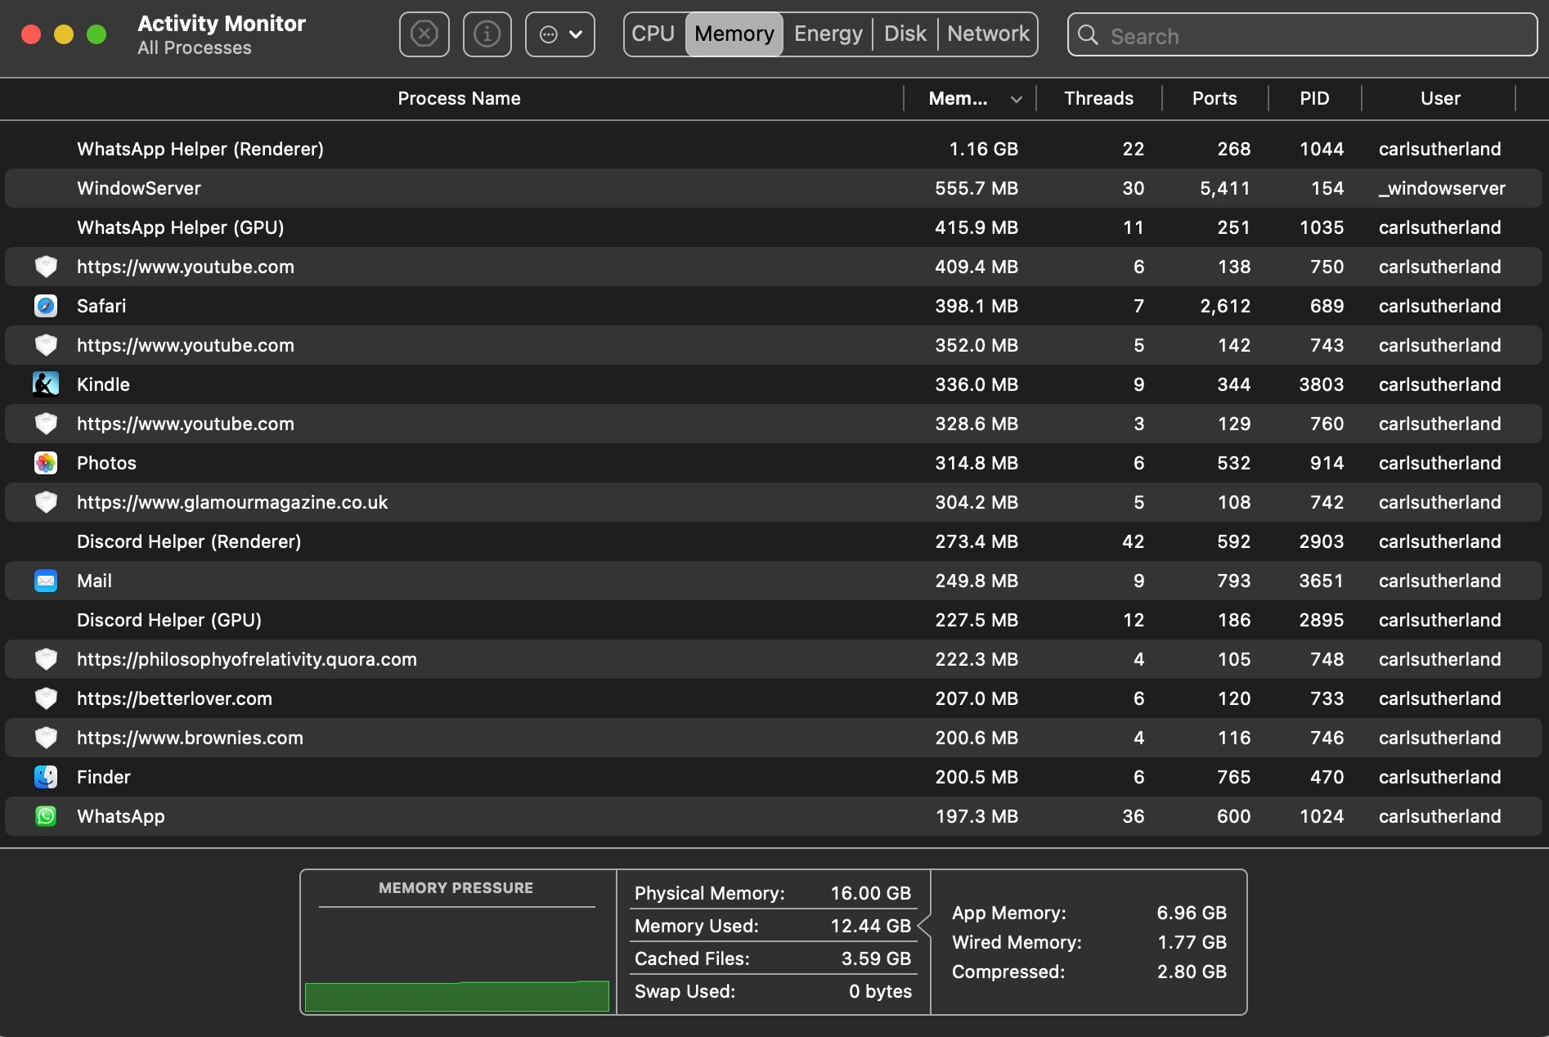This screenshot has height=1037, width=1549.
Task: Click the Wired Memory 1.77 GB value
Action: point(1192,942)
